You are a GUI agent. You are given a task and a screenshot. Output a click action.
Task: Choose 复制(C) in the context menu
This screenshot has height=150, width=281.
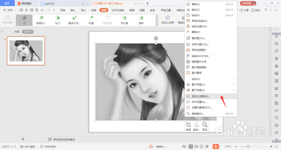211,4
